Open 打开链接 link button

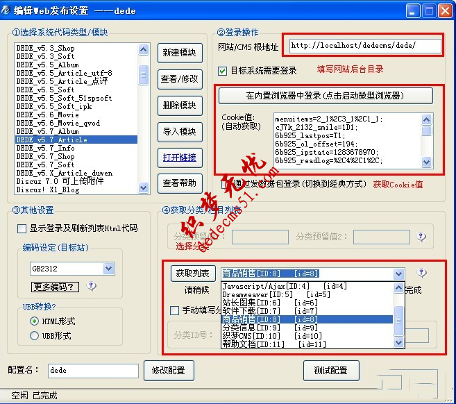tap(180, 158)
